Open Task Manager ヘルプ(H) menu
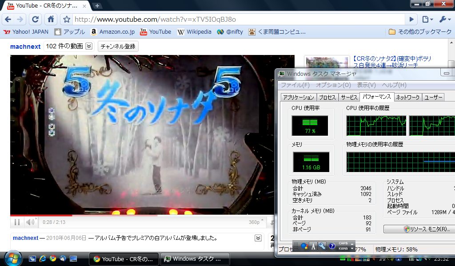Screen dimensions: 455x266 (394, 85)
